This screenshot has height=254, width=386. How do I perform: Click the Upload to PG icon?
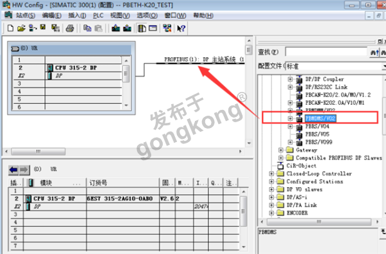(x=127, y=28)
